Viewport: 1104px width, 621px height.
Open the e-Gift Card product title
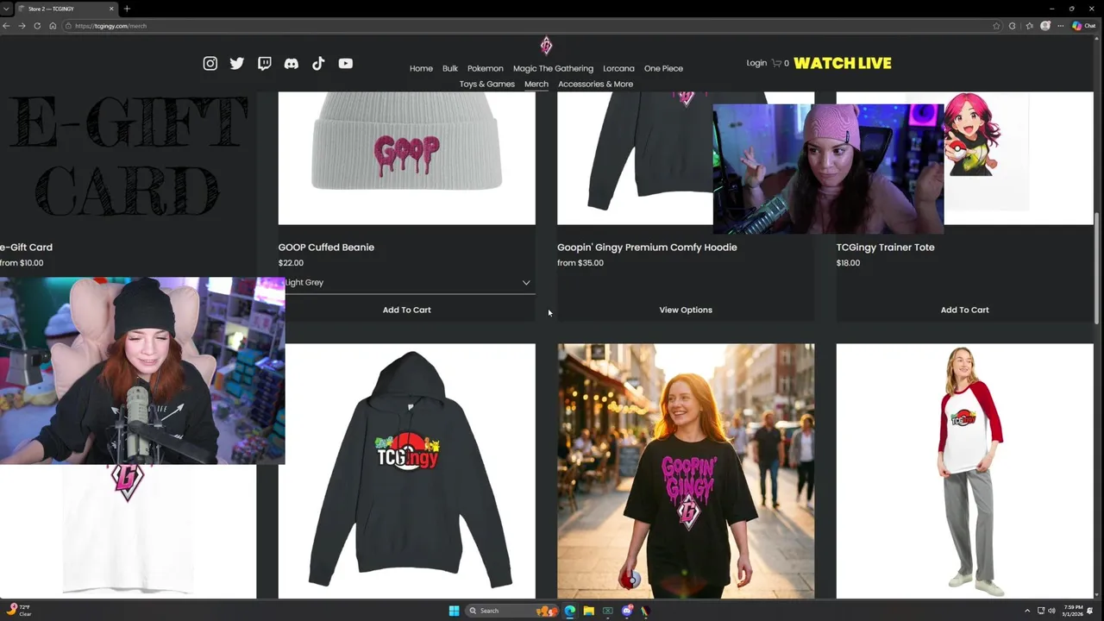click(x=26, y=248)
